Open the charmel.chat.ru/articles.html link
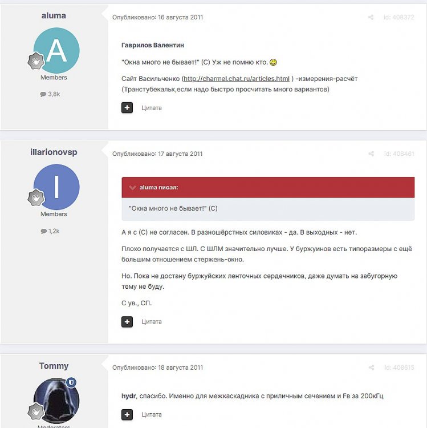Viewport: 427px width, 428px height. pos(237,79)
